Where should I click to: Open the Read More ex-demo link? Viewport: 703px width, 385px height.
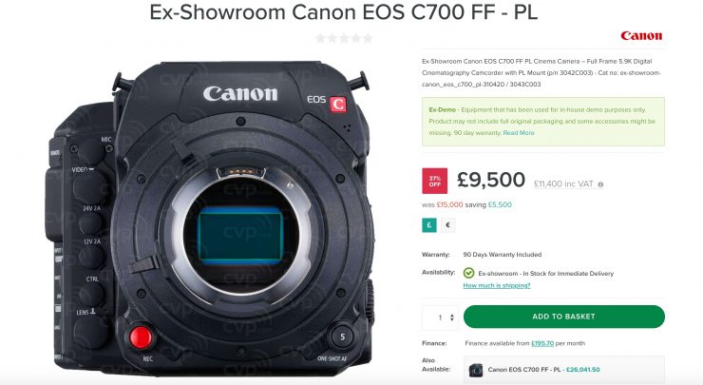coord(519,133)
